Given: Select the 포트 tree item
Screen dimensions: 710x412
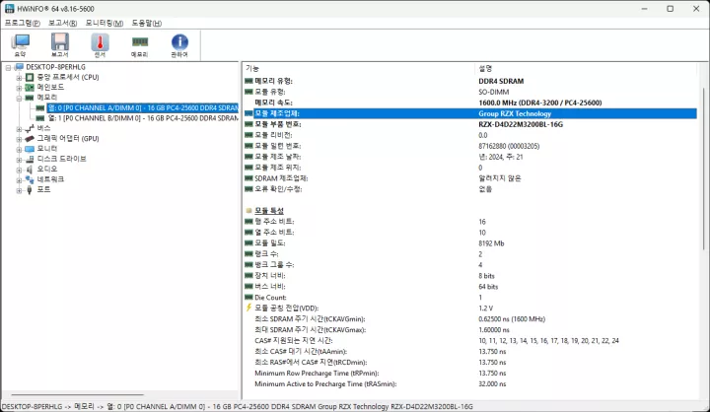Looking at the screenshot, I should (43, 189).
